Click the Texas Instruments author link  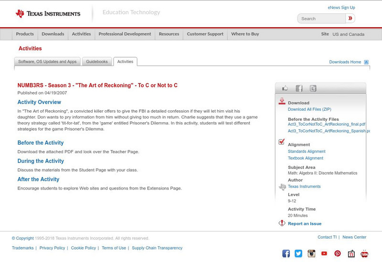(304, 187)
